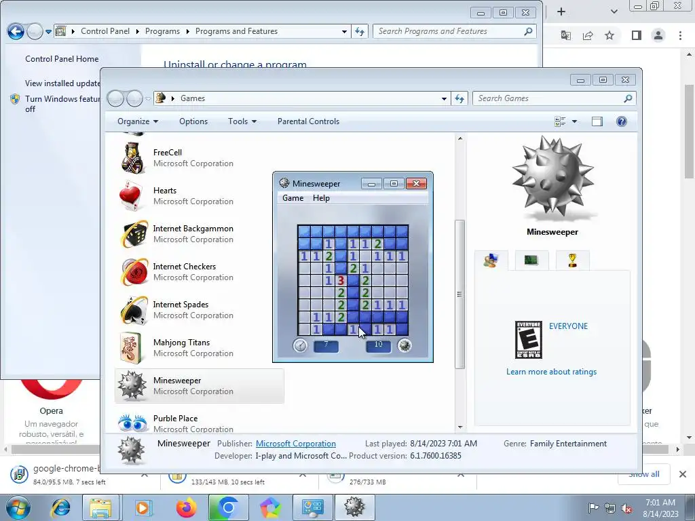
Task: Click Options in Games toolbar
Action: coord(193,121)
